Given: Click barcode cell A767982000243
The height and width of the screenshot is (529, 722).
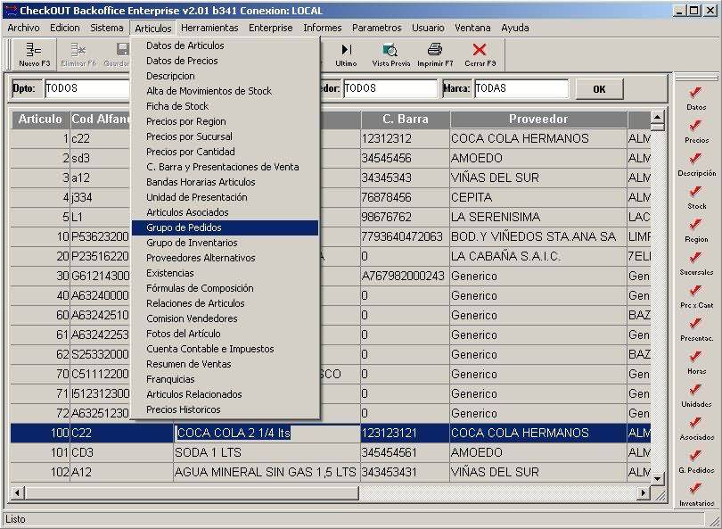Looking at the screenshot, I should pyautogui.click(x=406, y=276).
